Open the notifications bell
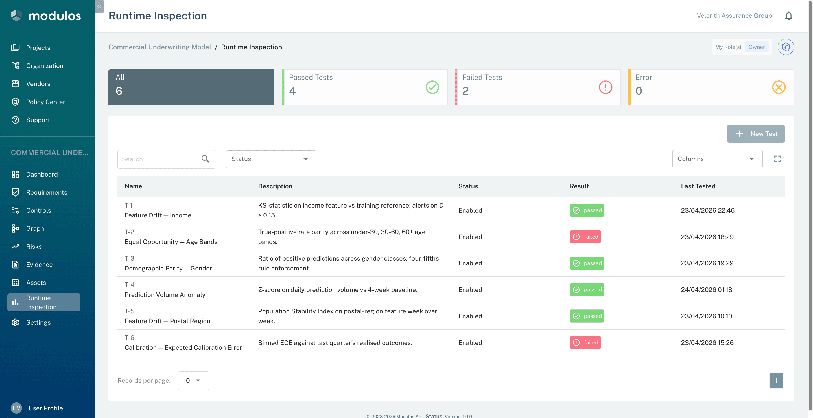Screen dimensions: 813x418 788,16
